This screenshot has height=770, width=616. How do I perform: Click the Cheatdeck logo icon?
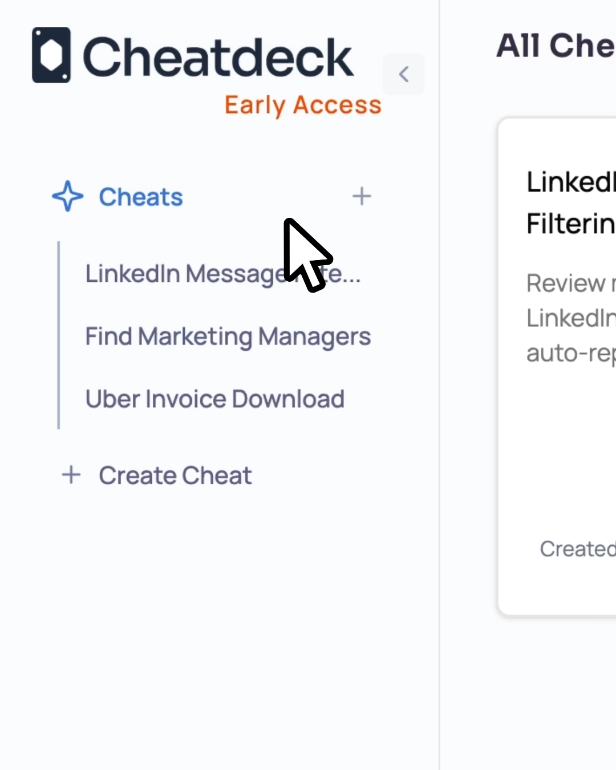(51, 55)
